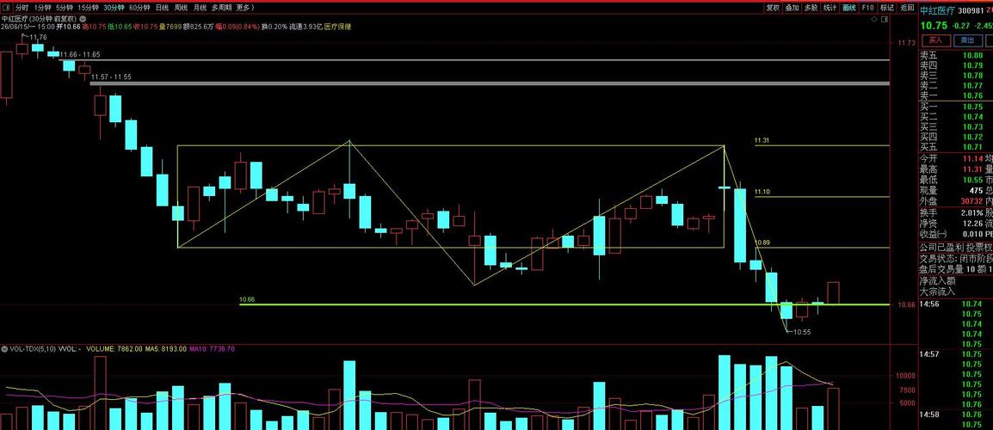
Task: Select the 5分钟 period tab
Action: 64,8
